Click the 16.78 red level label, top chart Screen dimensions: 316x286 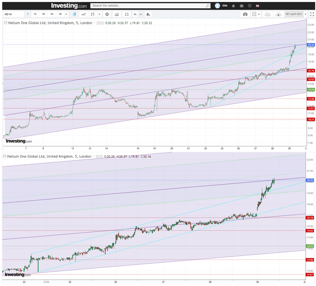pyautogui.click(x=311, y=71)
